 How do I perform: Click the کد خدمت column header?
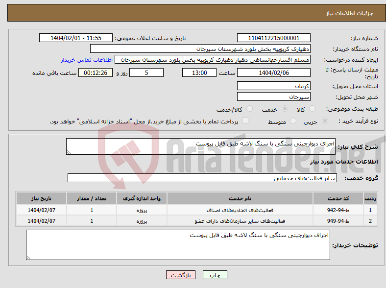[x=338, y=198]
